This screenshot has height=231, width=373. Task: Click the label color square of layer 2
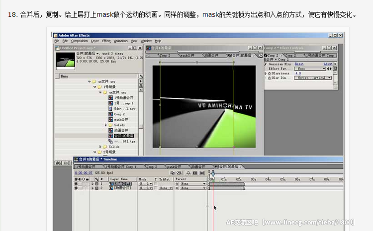click(x=97, y=188)
